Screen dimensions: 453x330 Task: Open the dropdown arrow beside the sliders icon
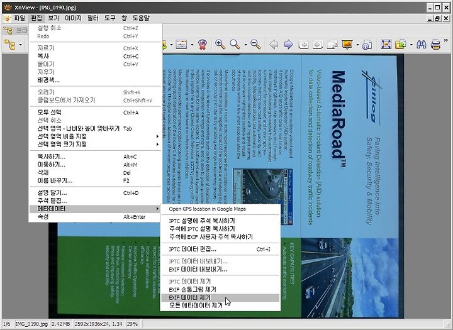point(192,45)
